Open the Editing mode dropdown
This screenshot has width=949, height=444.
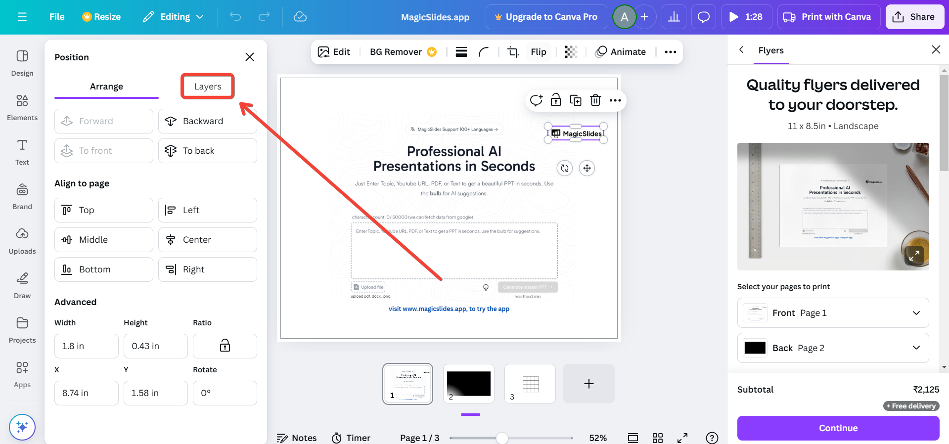pos(173,17)
